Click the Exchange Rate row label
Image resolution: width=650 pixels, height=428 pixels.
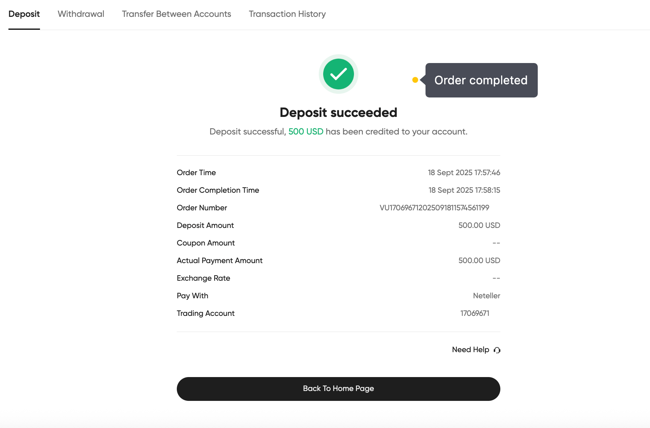[x=204, y=278]
